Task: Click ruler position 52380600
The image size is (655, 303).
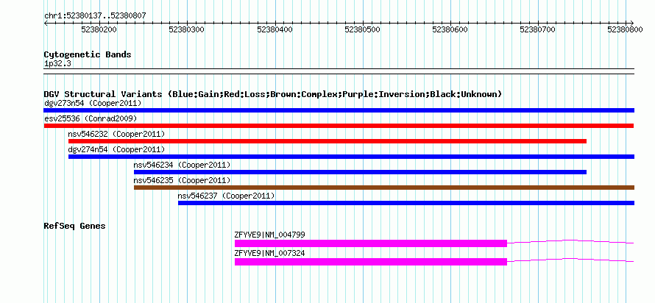Action: tap(450, 29)
